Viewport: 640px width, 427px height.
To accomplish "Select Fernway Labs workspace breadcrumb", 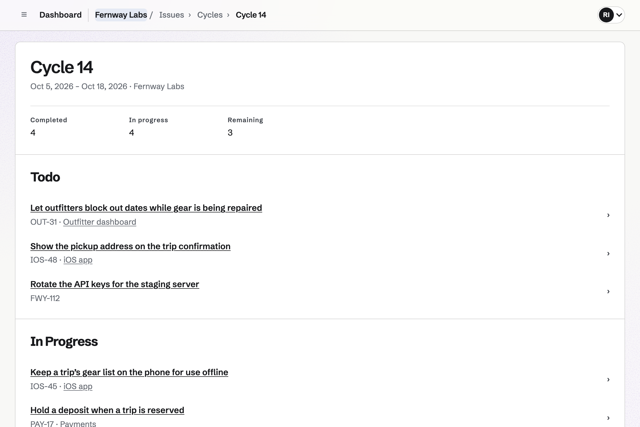I will click(x=121, y=15).
